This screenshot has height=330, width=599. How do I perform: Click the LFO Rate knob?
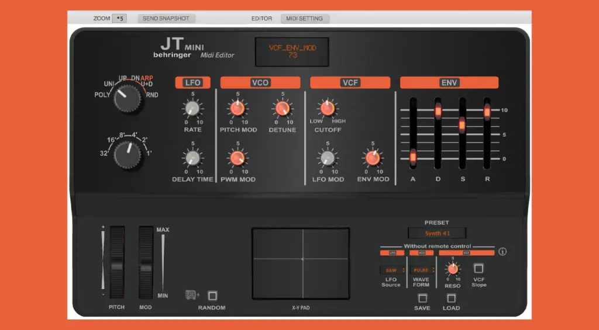tap(192, 108)
